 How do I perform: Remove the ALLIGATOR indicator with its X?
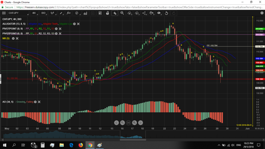point(78,24)
